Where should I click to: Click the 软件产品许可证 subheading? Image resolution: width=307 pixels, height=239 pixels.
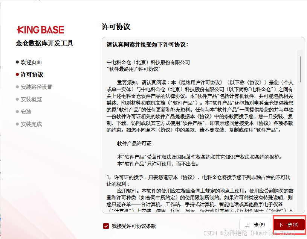pos(134,144)
